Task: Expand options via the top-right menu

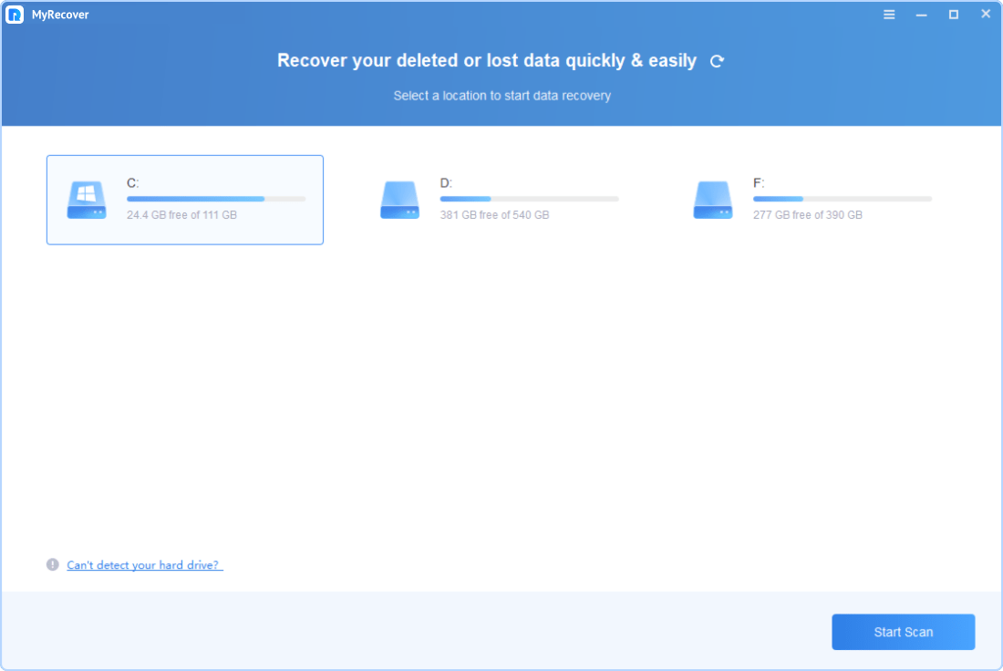Action: [889, 14]
